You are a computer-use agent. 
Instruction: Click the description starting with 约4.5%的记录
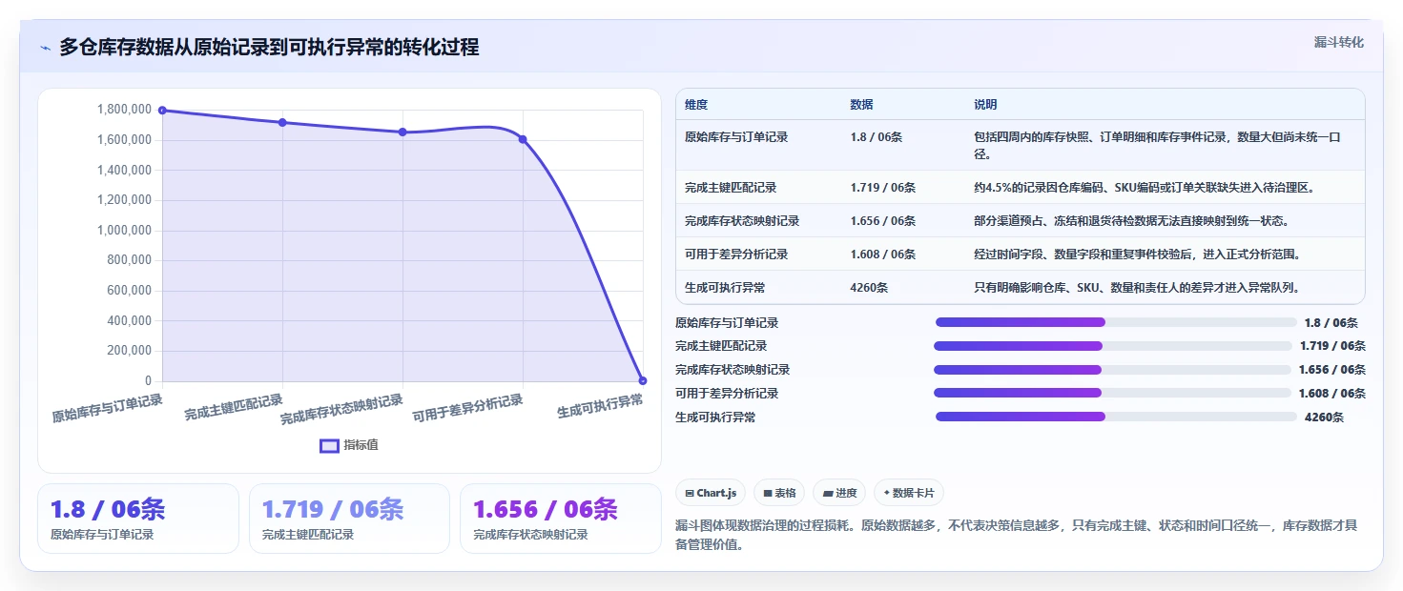[1145, 188]
